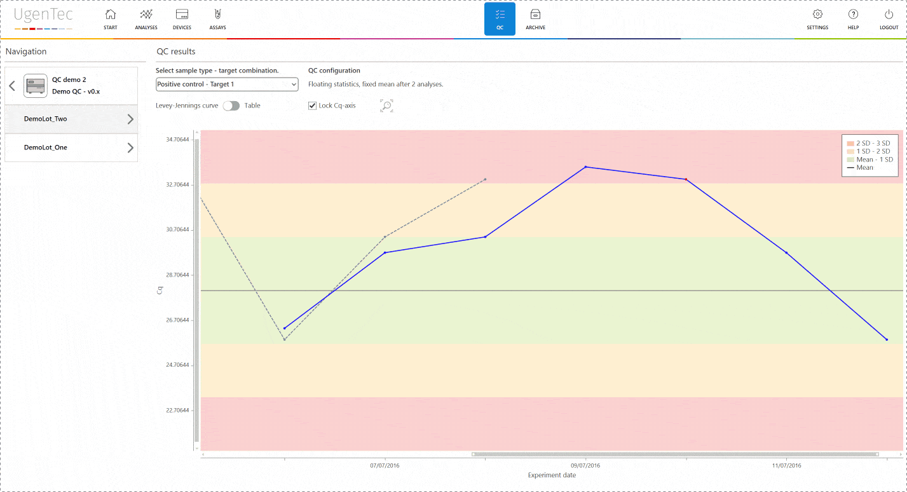Open the ARCHIVE section
Viewport: 907px width, 492px height.
click(x=535, y=18)
